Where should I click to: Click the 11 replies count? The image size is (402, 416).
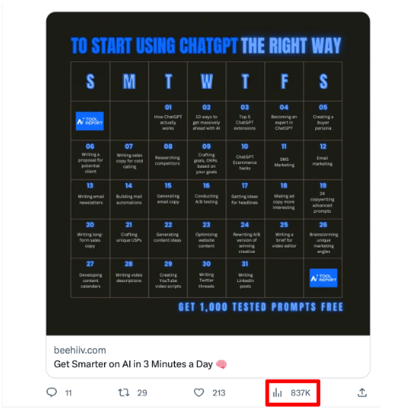(69, 392)
